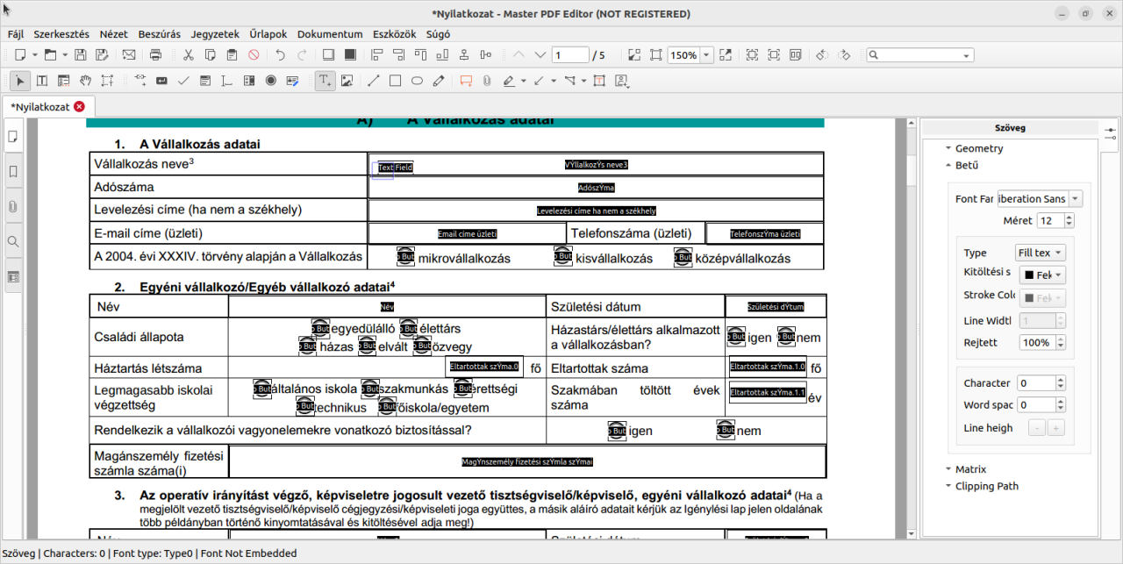Select the Rectangle drawing tool
This screenshot has height=564, width=1123.
coord(395,81)
